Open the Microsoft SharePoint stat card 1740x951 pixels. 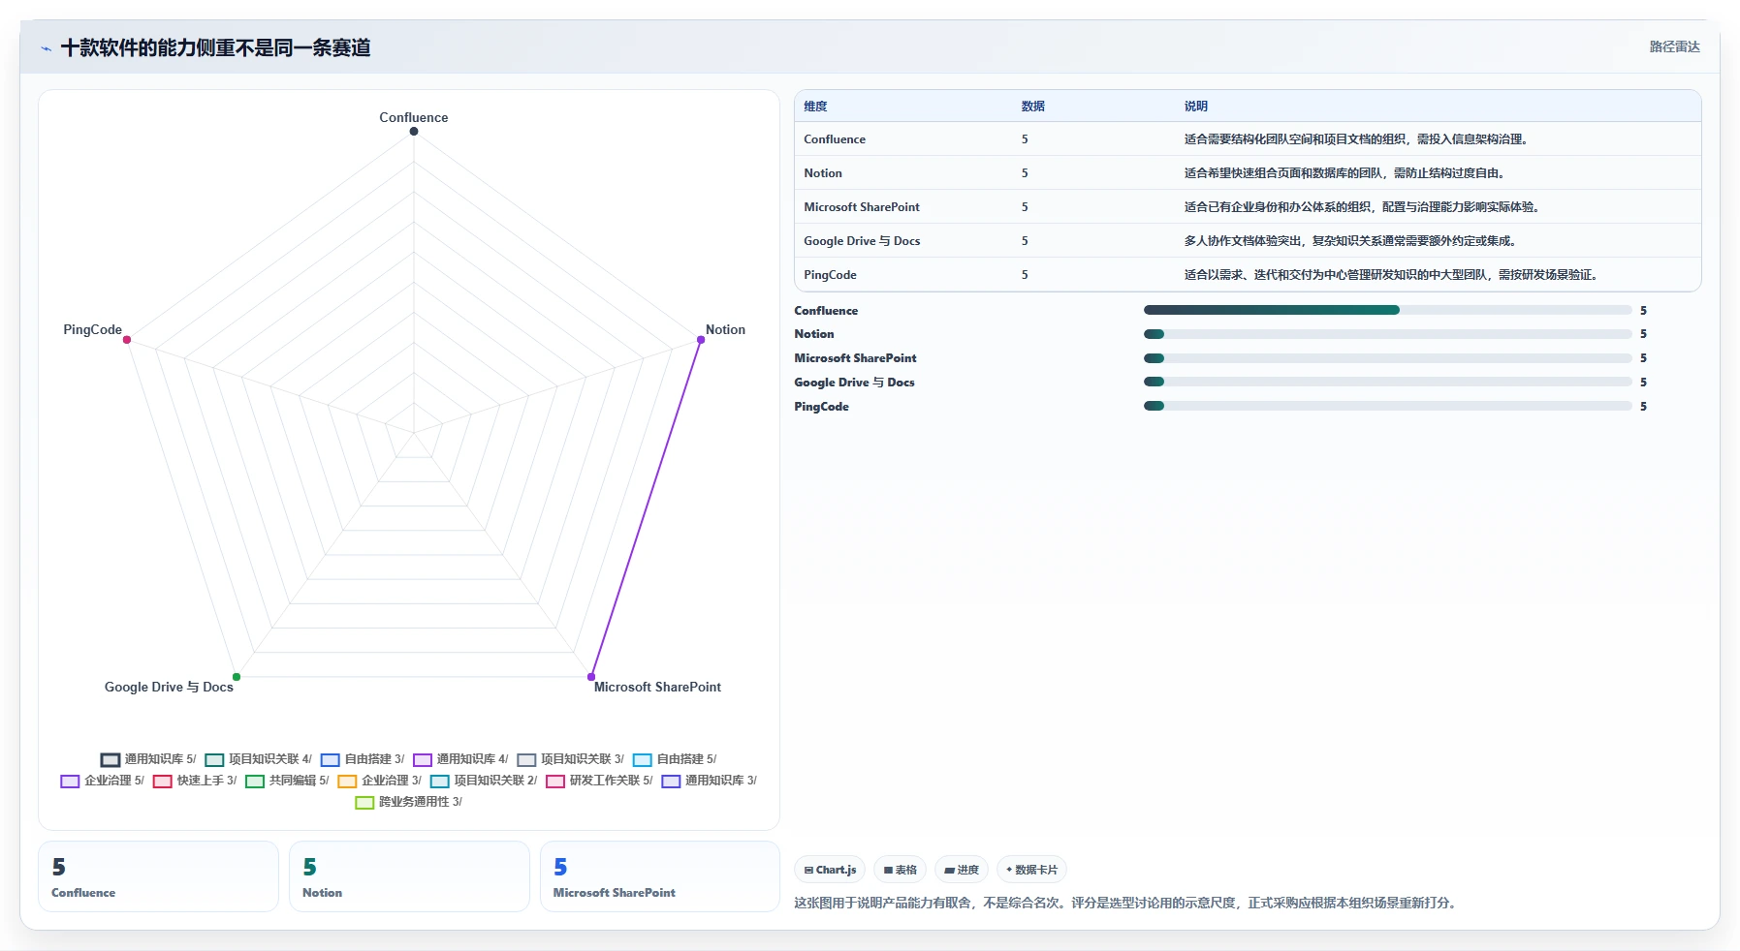pos(660,876)
